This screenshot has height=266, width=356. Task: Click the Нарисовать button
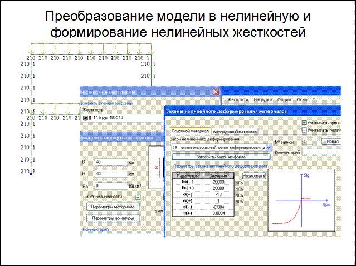254,176
